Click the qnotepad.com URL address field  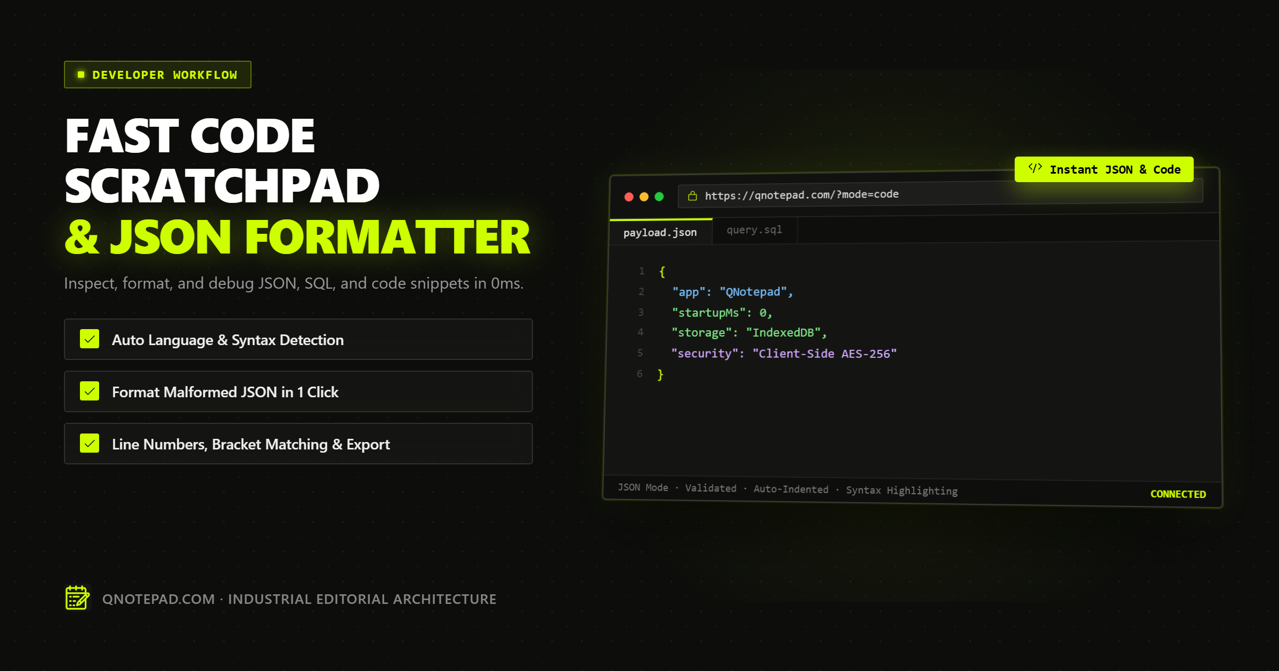(x=940, y=194)
